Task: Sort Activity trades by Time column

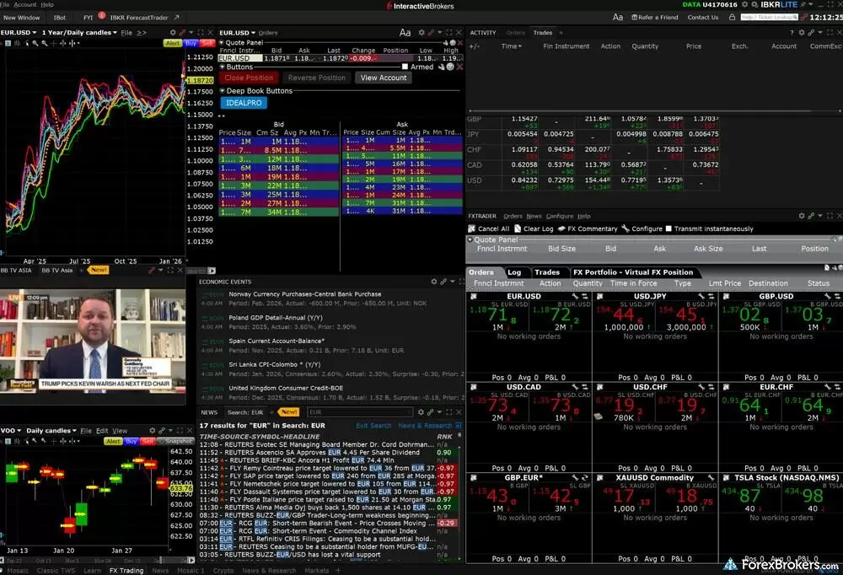Action: 512,46
